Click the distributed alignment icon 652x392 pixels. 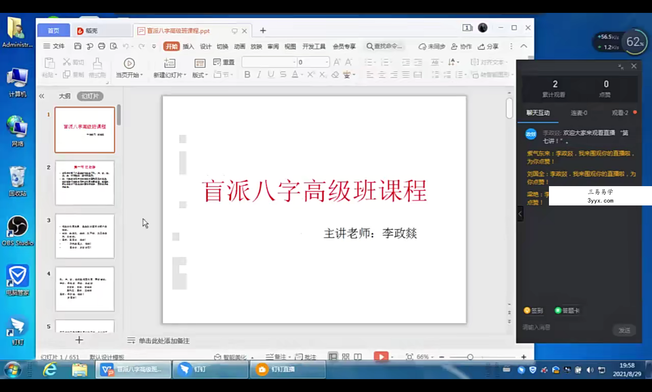coord(418,75)
